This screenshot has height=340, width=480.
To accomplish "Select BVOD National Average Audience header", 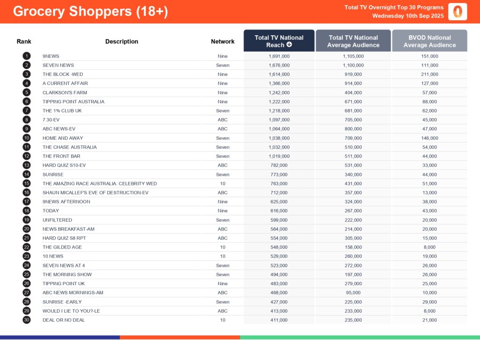I will [x=429, y=41].
